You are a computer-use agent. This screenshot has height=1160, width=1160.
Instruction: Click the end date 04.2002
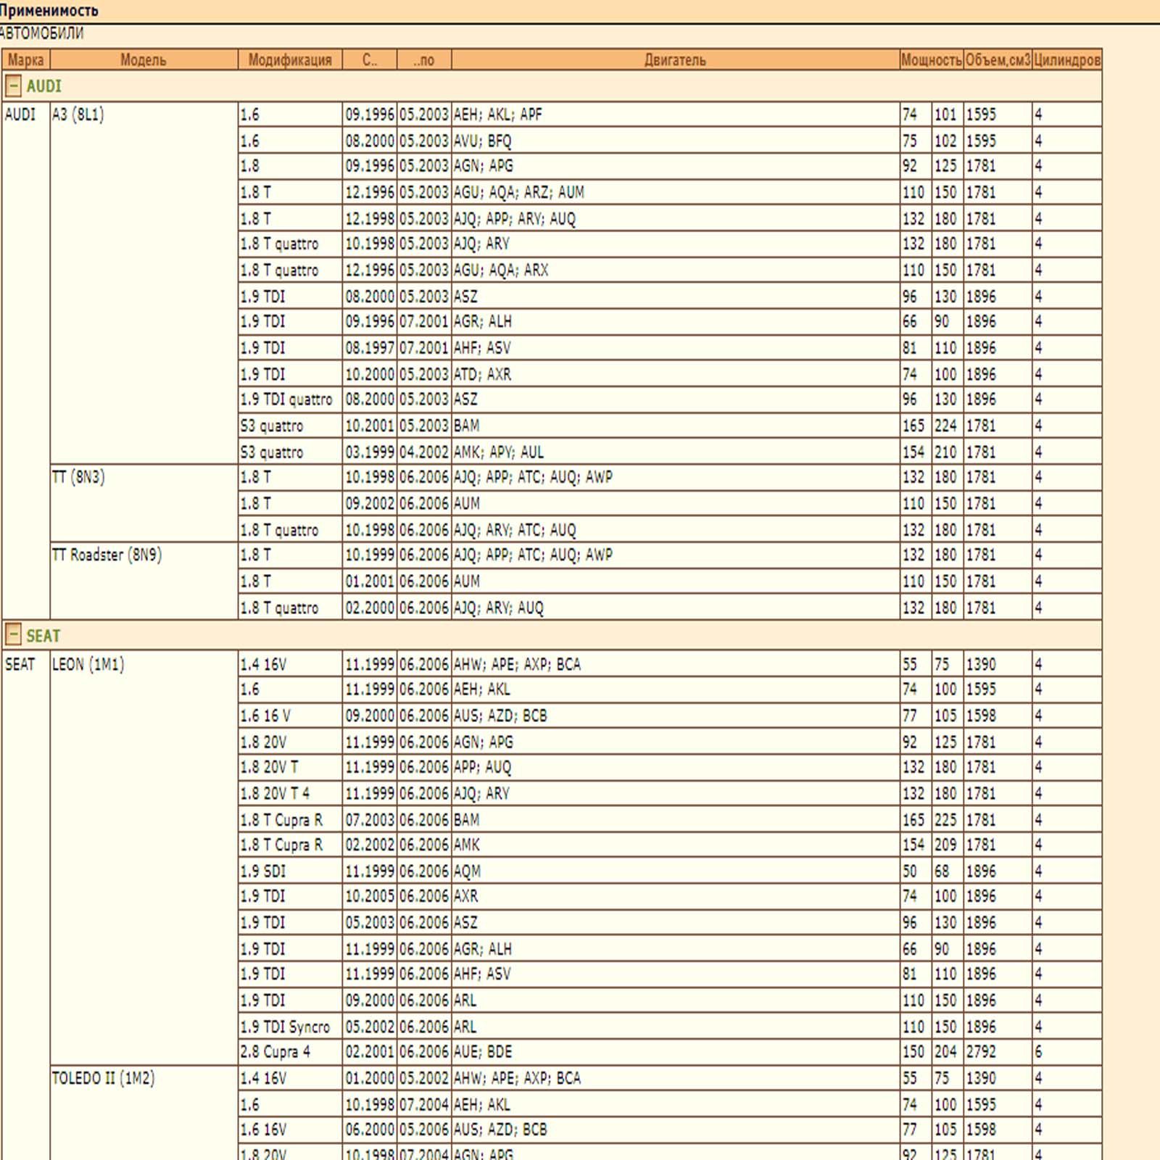click(x=424, y=452)
